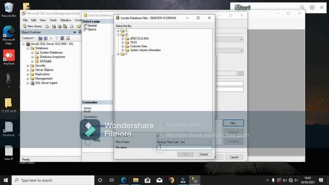Expand System Databases in Object Explorer

click(x=32, y=52)
